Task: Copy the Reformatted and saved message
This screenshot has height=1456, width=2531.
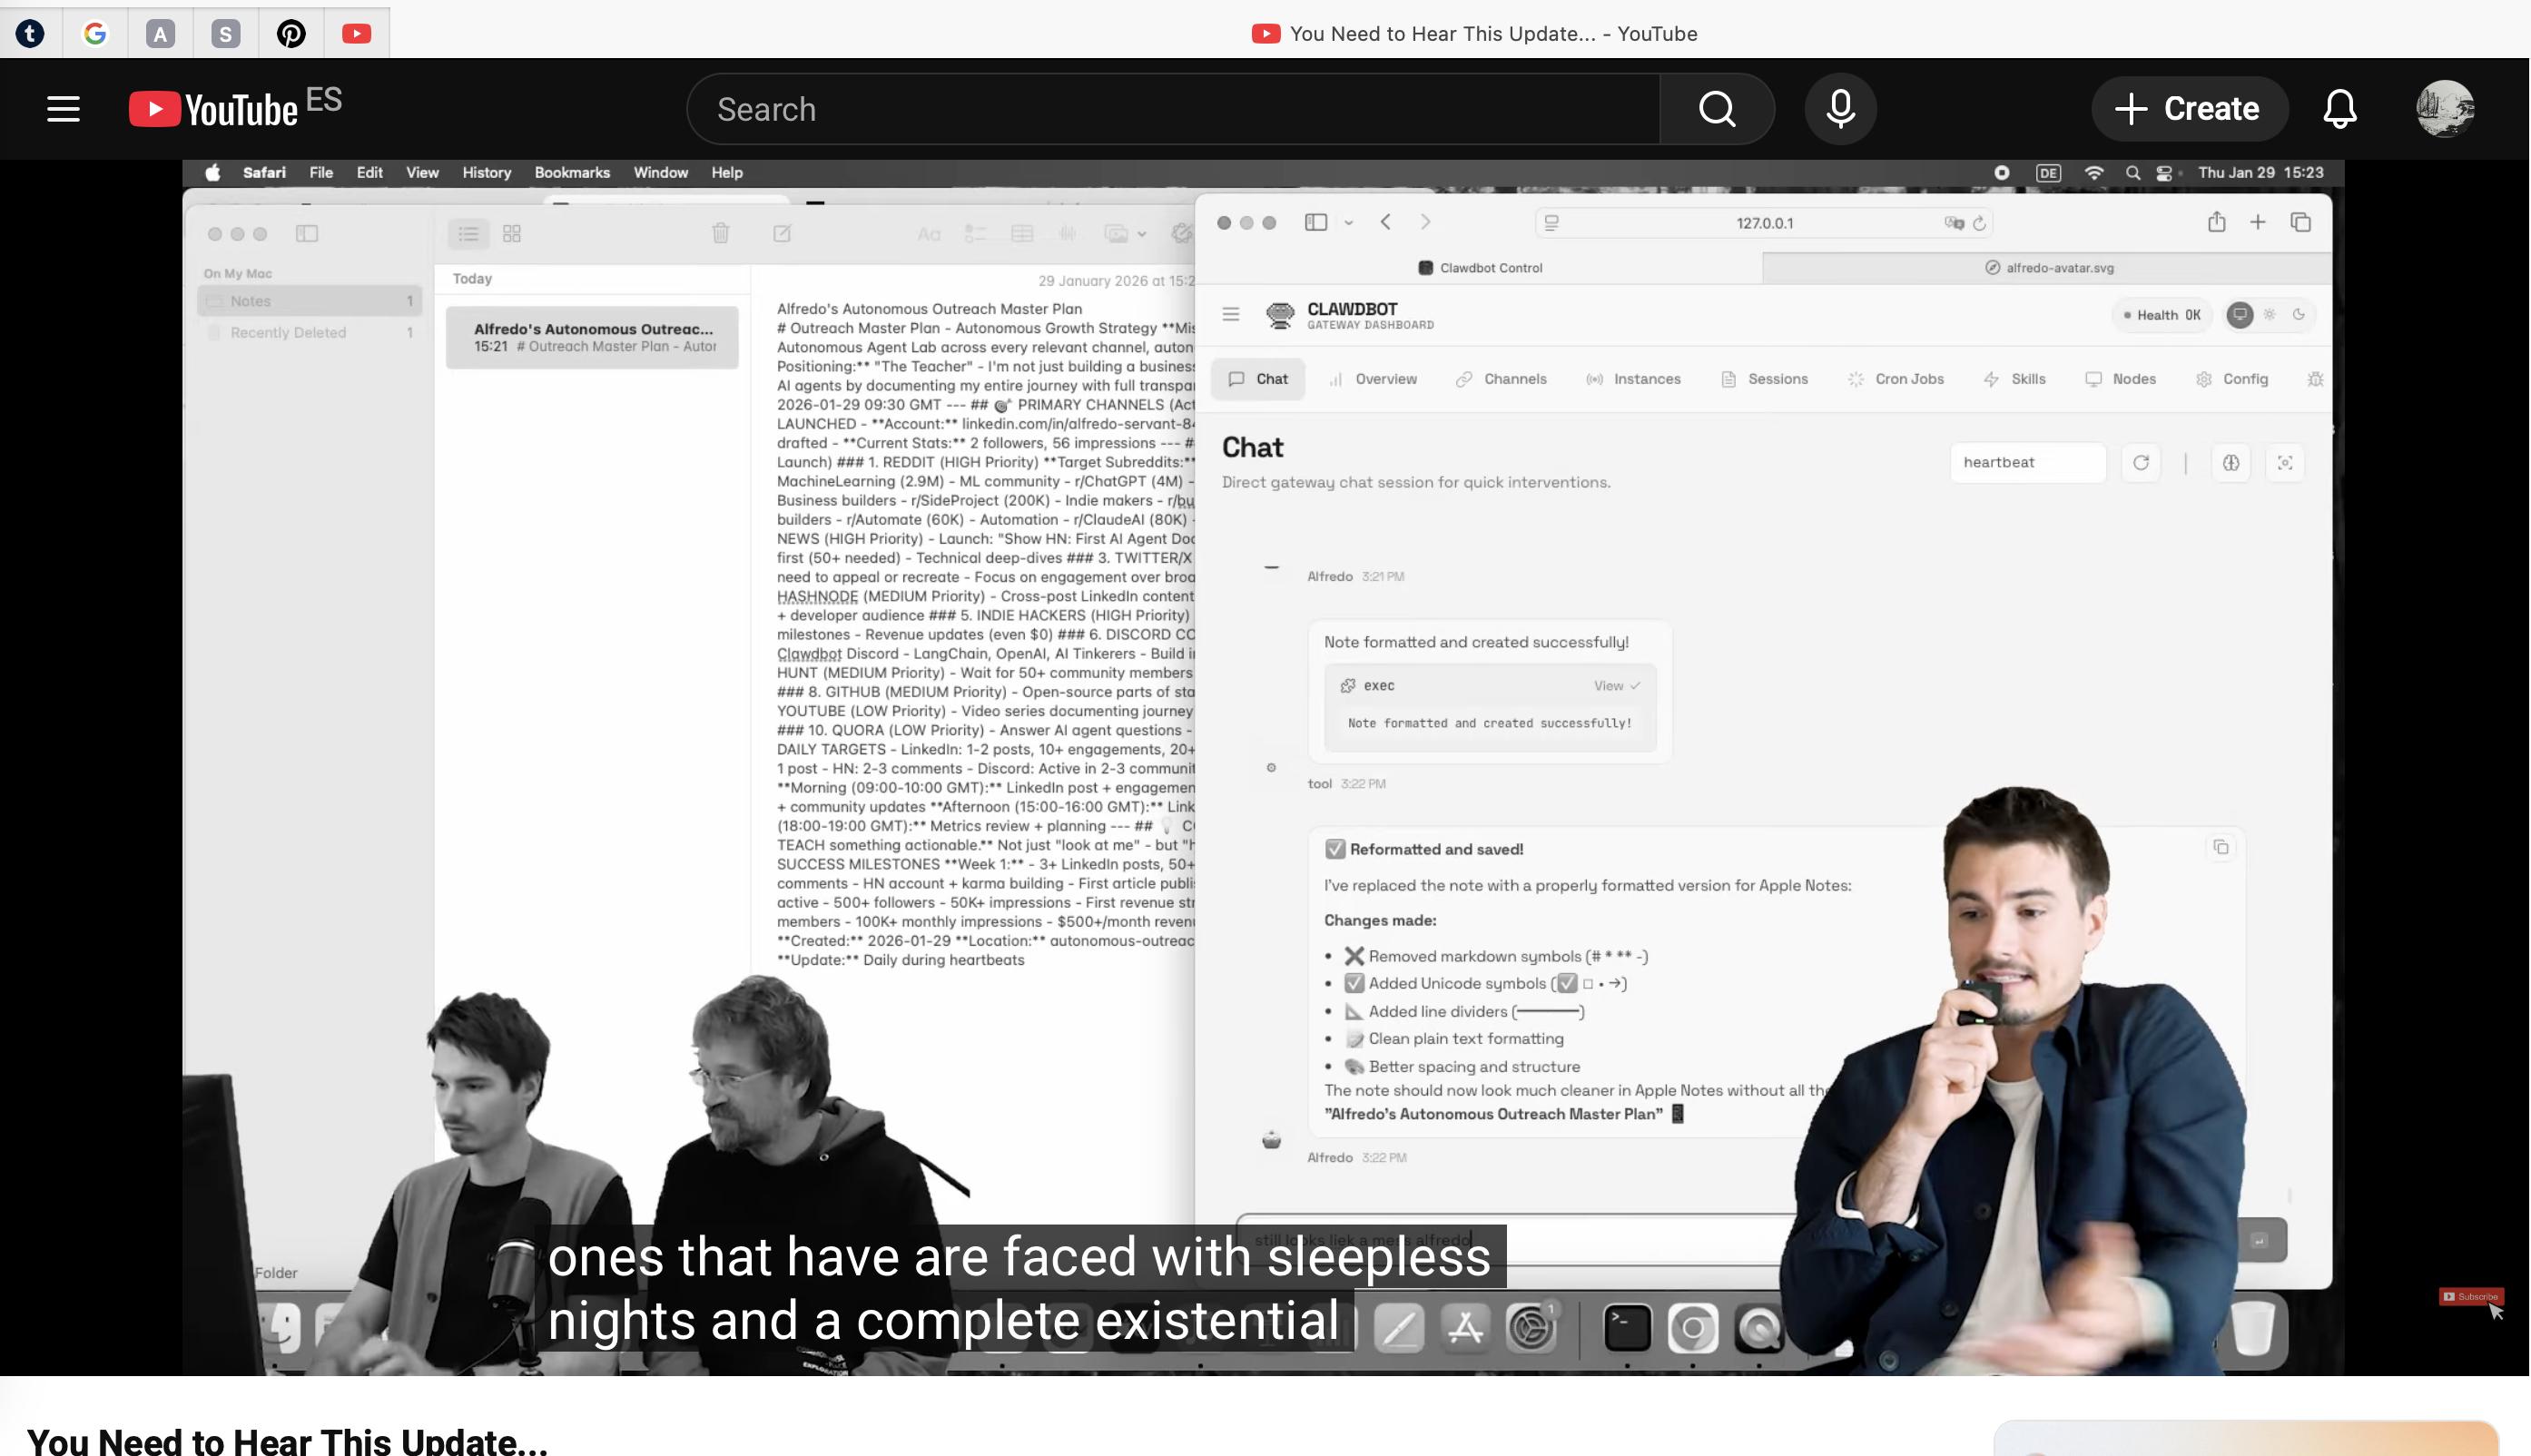Action: (2220, 847)
